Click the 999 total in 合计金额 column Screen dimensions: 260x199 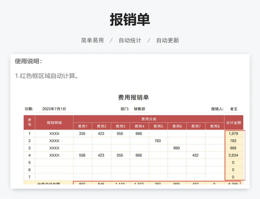pyautogui.click(x=234, y=148)
